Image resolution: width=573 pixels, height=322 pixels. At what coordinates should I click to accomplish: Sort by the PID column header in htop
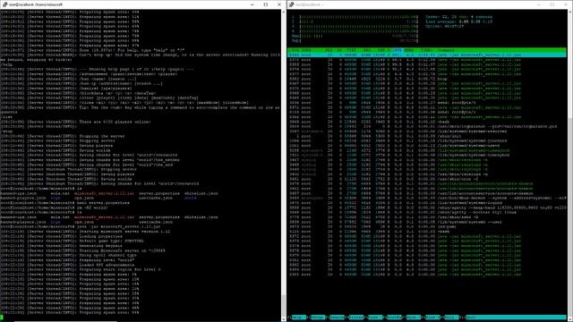[x=295, y=50]
